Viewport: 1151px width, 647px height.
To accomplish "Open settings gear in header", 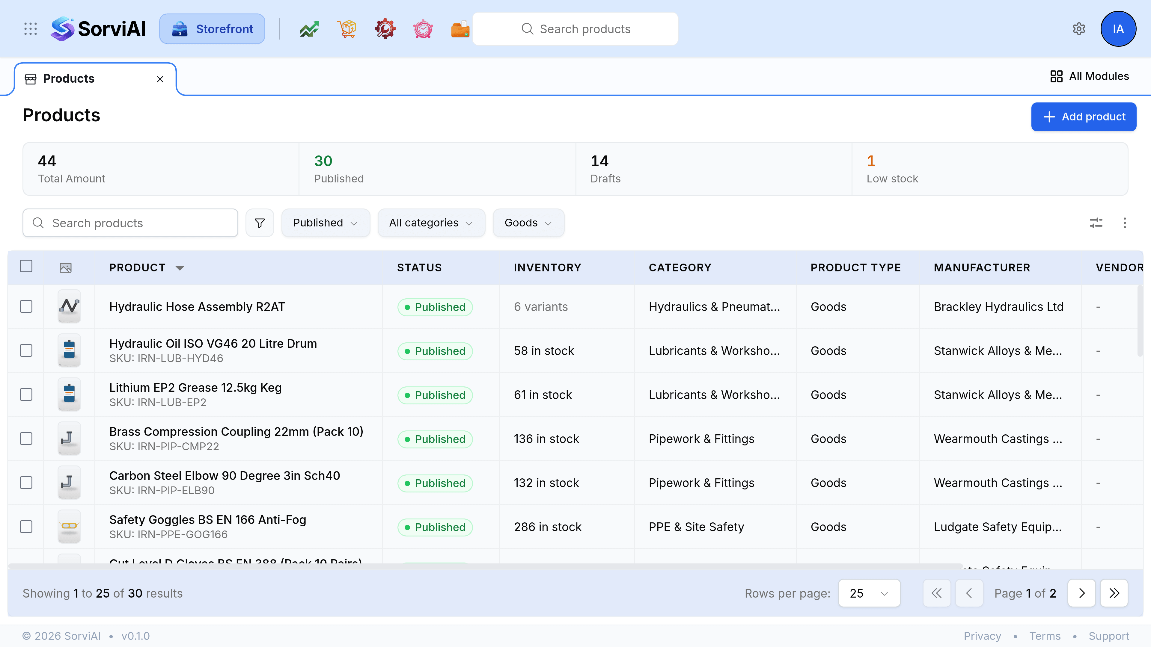I will [x=1079, y=29].
